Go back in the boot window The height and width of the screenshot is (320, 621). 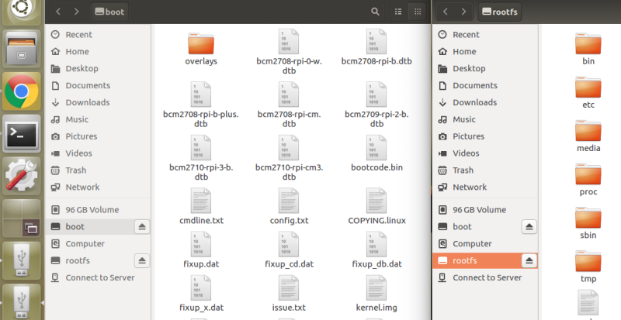coord(58,12)
